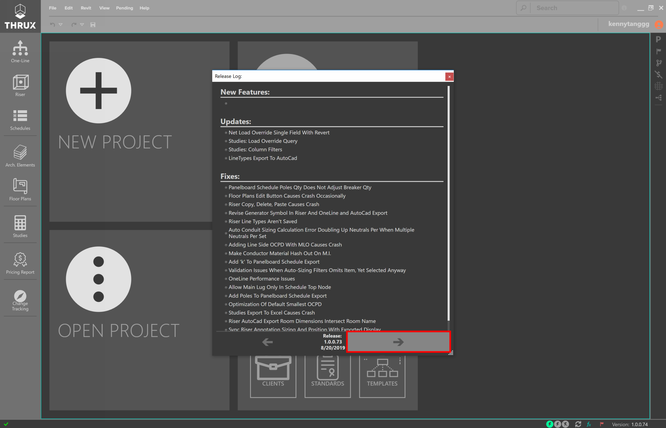Click 'Riser Copy, Delete, Paste Causes Crash'
The image size is (666, 428).
click(274, 204)
